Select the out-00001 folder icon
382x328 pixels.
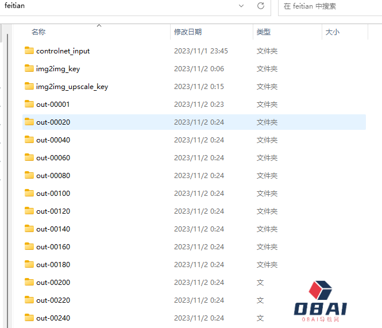(x=30, y=104)
